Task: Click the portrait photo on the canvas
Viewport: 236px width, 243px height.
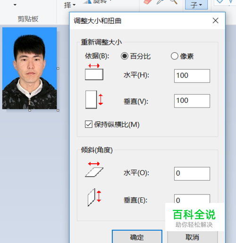Action: (30, 68)
